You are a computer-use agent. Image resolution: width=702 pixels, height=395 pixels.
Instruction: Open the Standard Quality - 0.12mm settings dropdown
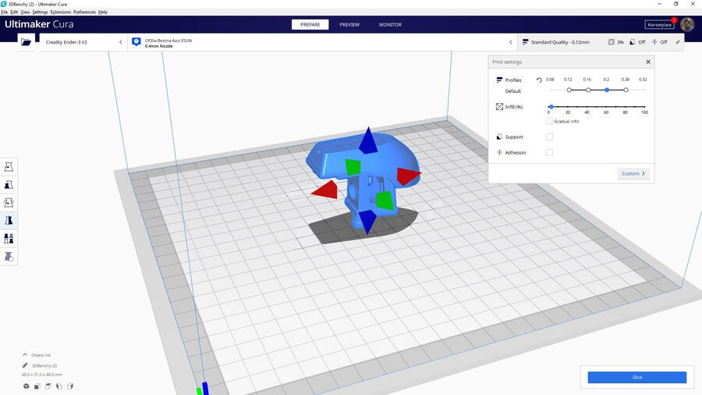(x=601, y=42)
